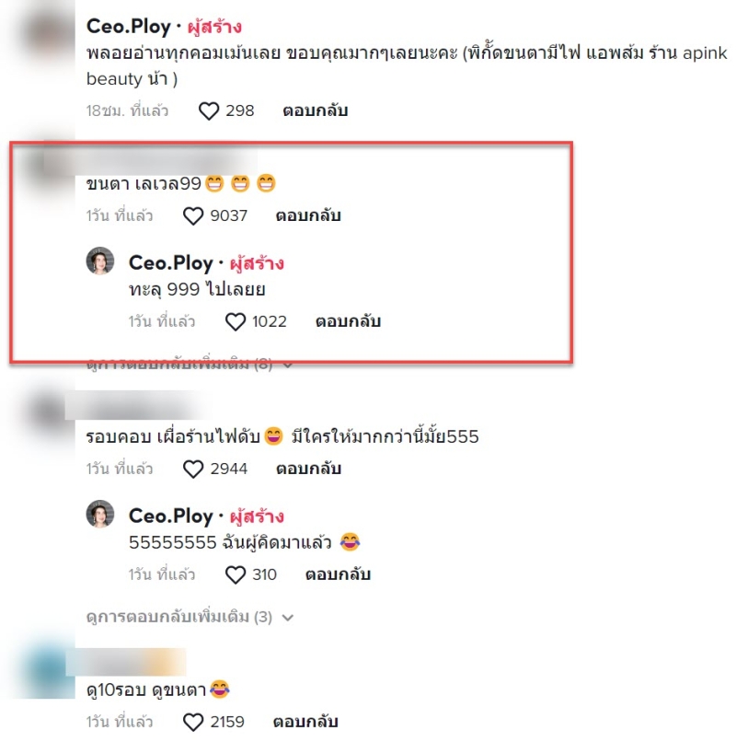Open Ceo.Ploy avatar beside 999 reply
Screen dimensions: 736x742
pyautogui.click(x=100, y=261)
